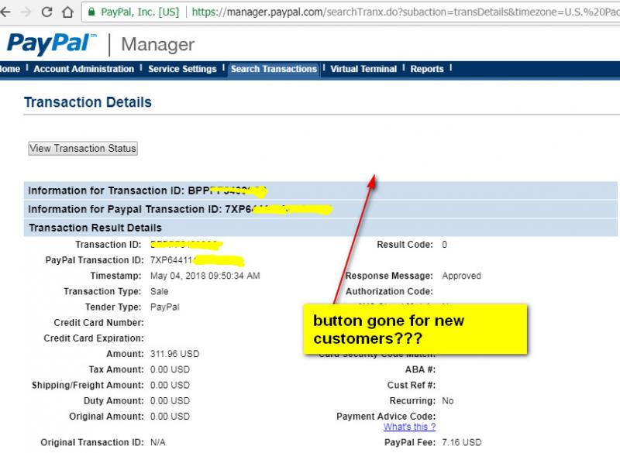Select Recurring value No

click(x=448, y=401)
